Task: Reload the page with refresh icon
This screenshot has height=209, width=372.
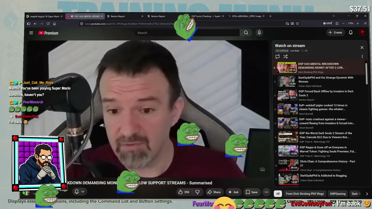Action: pos(48,24)
